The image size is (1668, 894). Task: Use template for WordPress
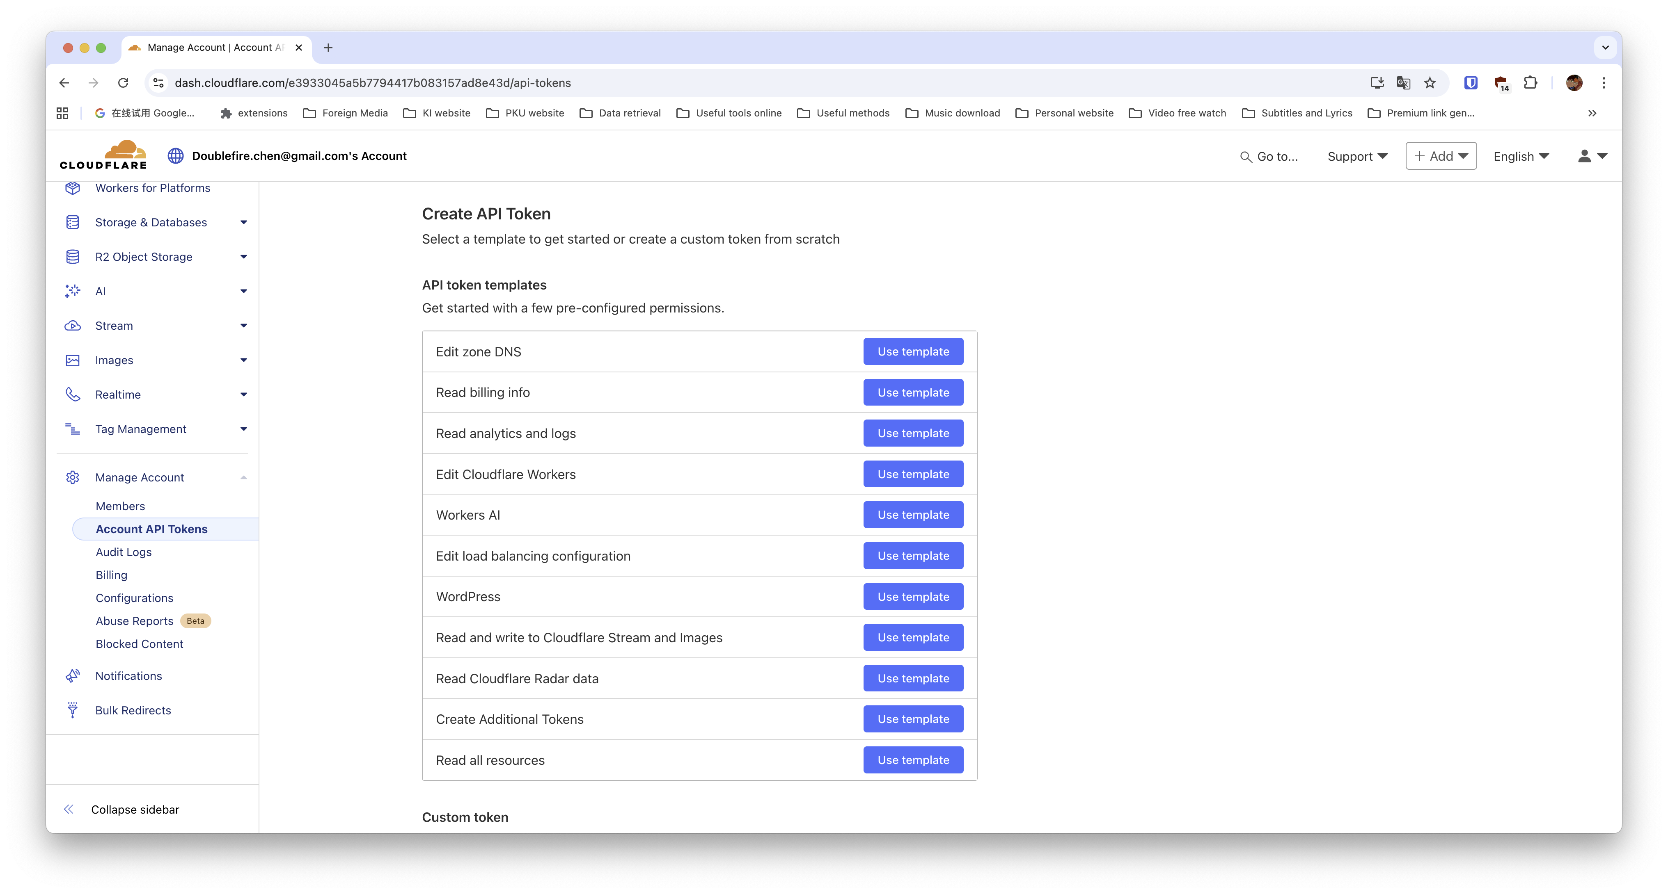(x=913, y=596)
